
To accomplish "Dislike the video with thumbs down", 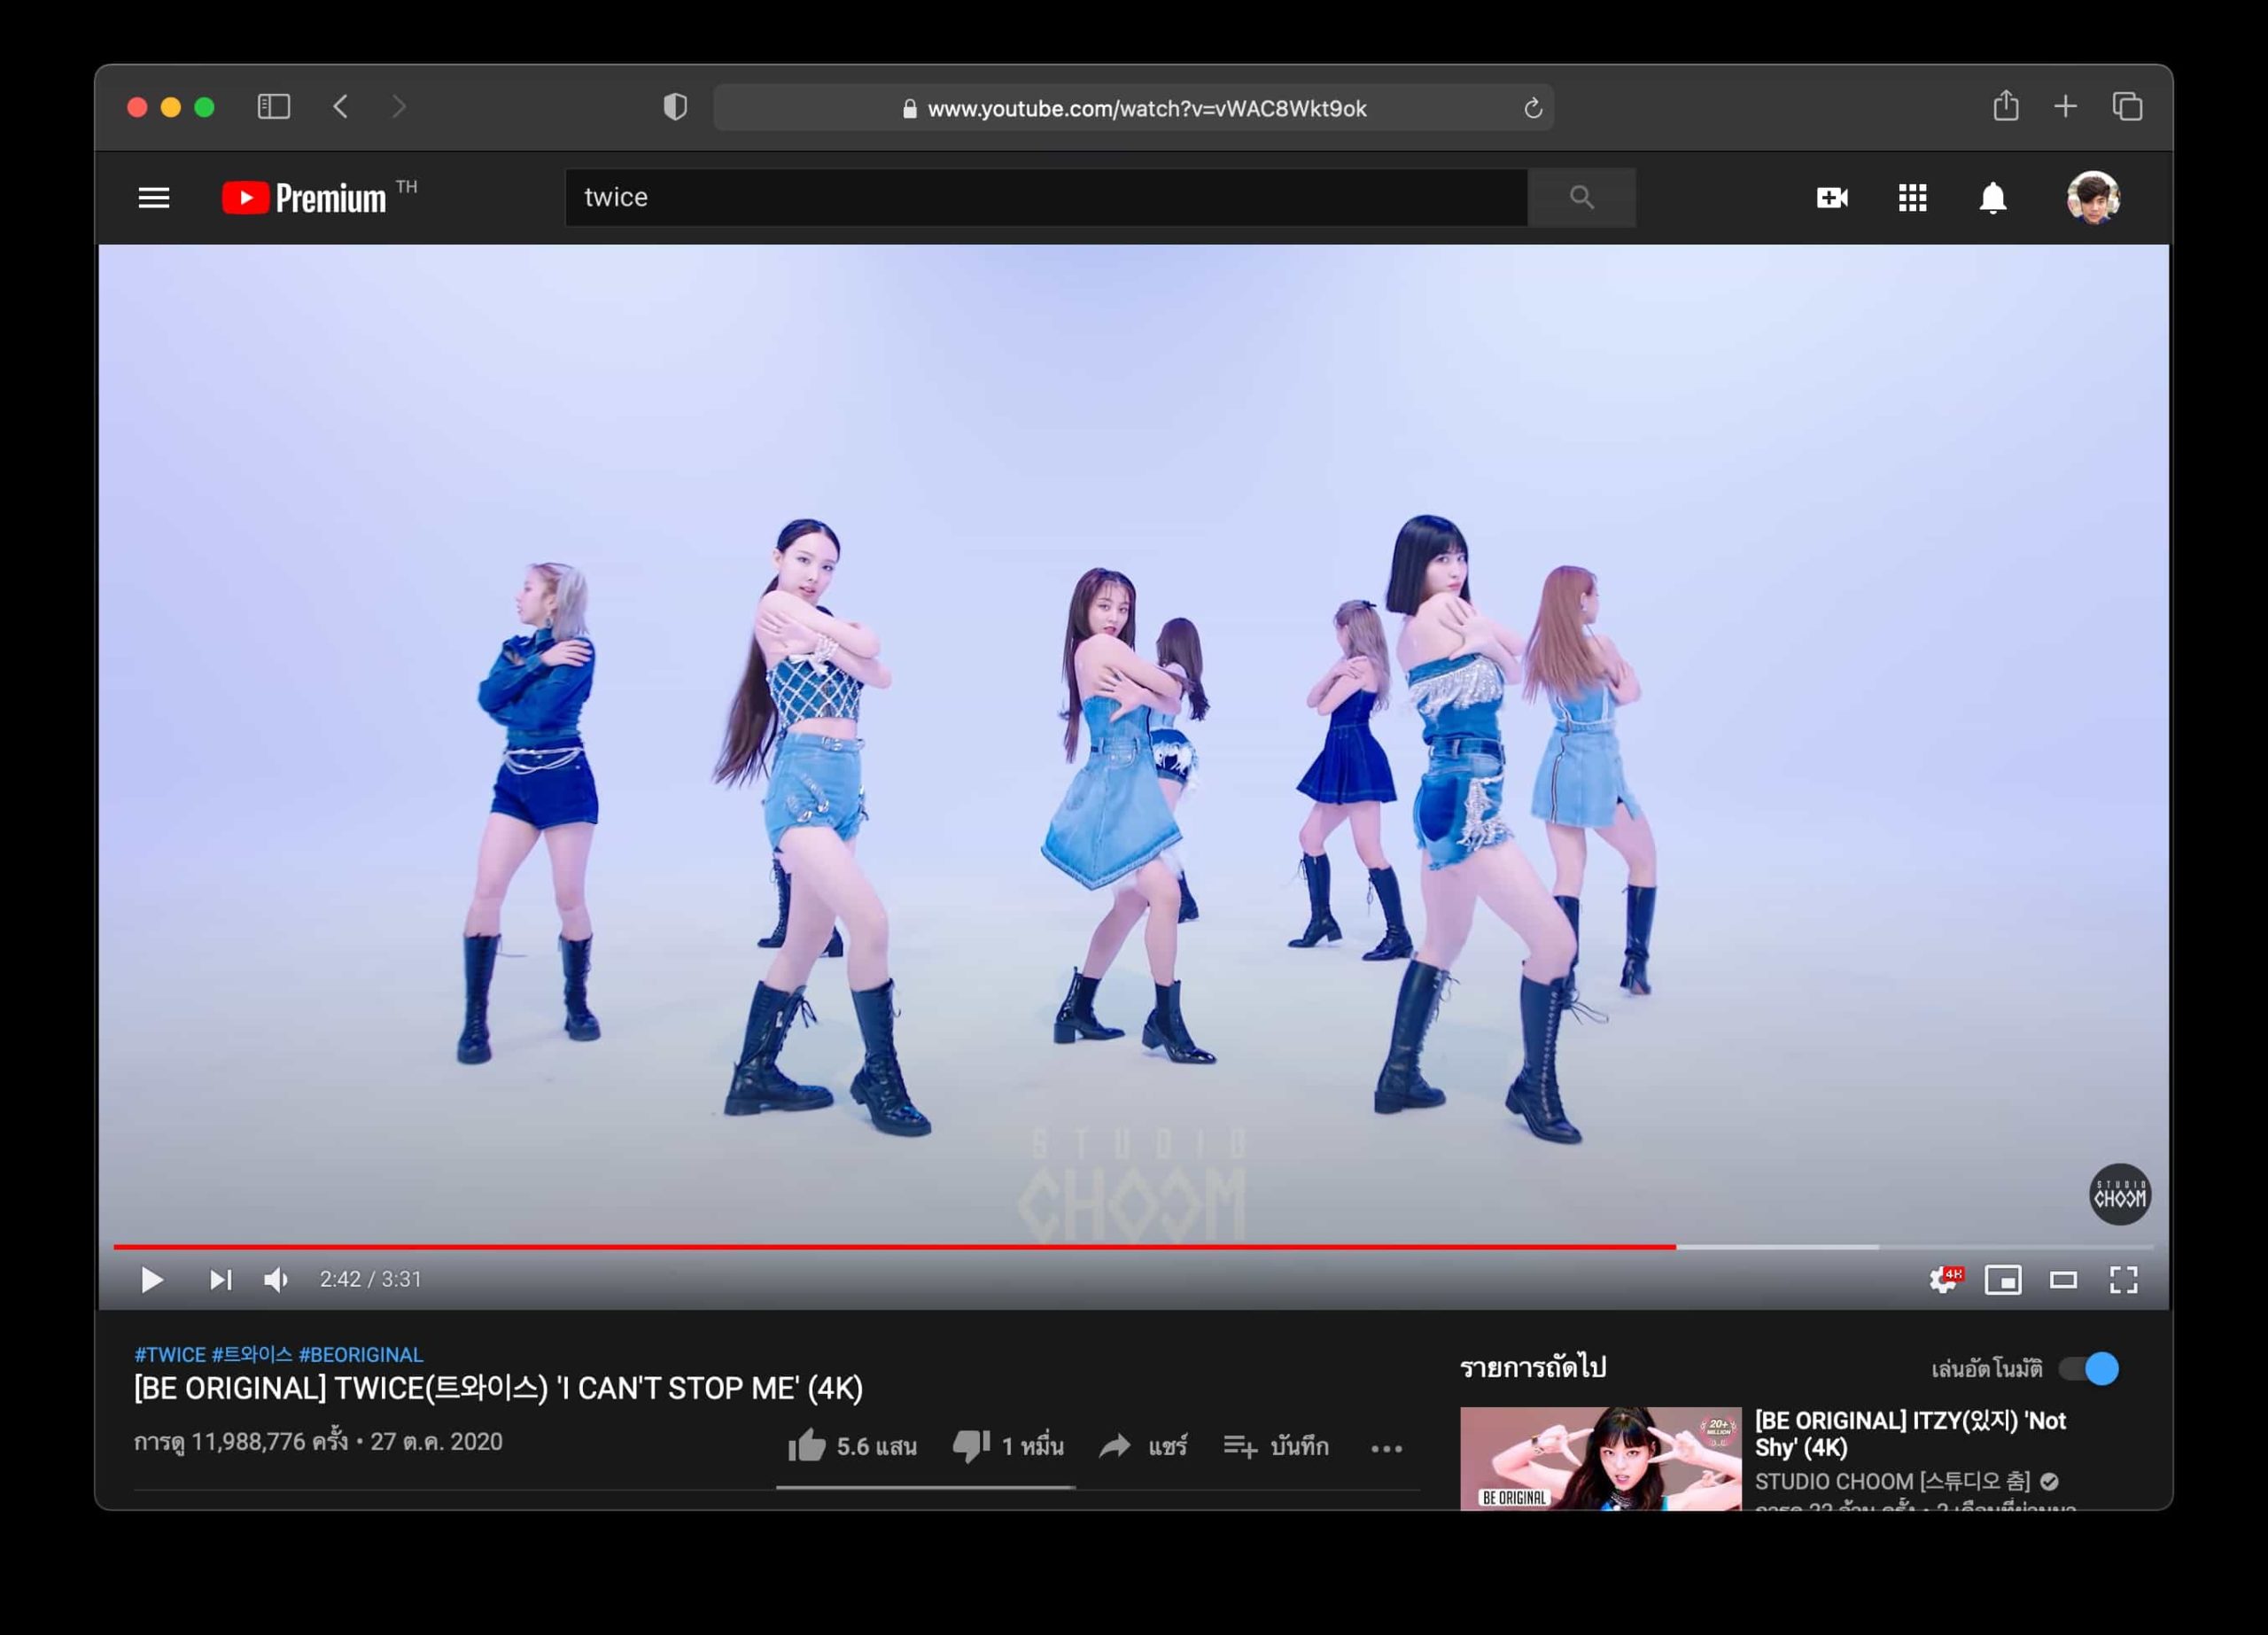I will click(970, 1445).
